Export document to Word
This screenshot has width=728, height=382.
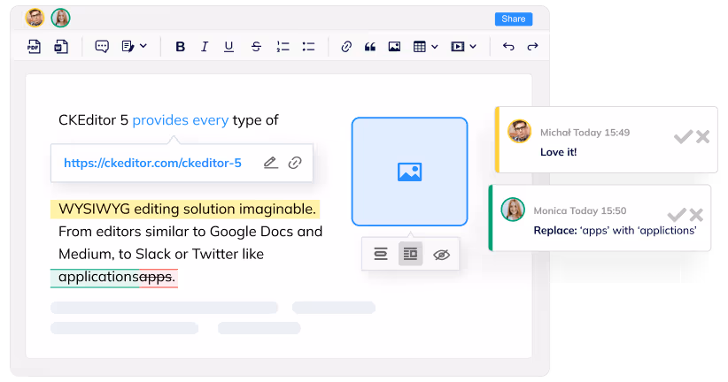pyautogui.click(x=60, y=47)
